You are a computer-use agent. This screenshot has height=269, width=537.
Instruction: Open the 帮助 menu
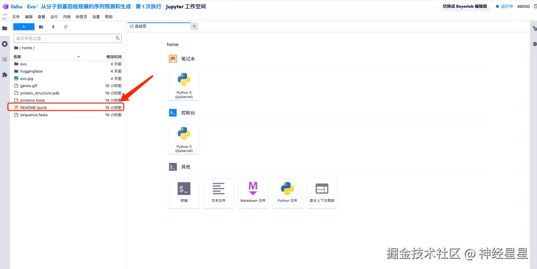(x=109, y=17)
